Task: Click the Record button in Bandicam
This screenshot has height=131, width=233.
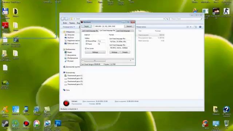Action: click(x=129, y=26)
